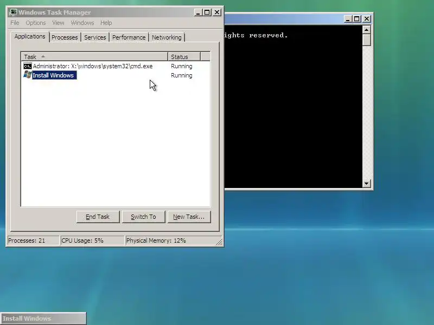This screenshot has width=434, height=325.
Task: Switch to the Networking tab
Action: (x=167, y=37)
